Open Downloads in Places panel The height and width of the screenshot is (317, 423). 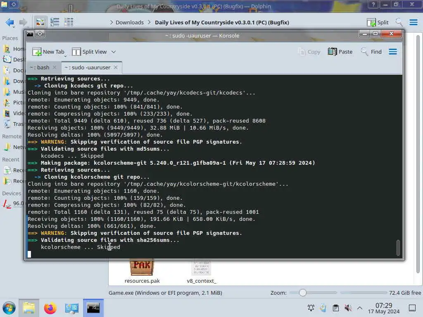tap(13, 81)
